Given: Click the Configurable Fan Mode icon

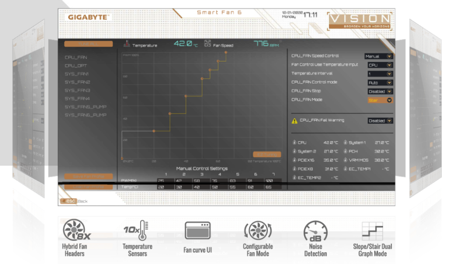Looking at the screenshot, I should (x=258, y=230).
